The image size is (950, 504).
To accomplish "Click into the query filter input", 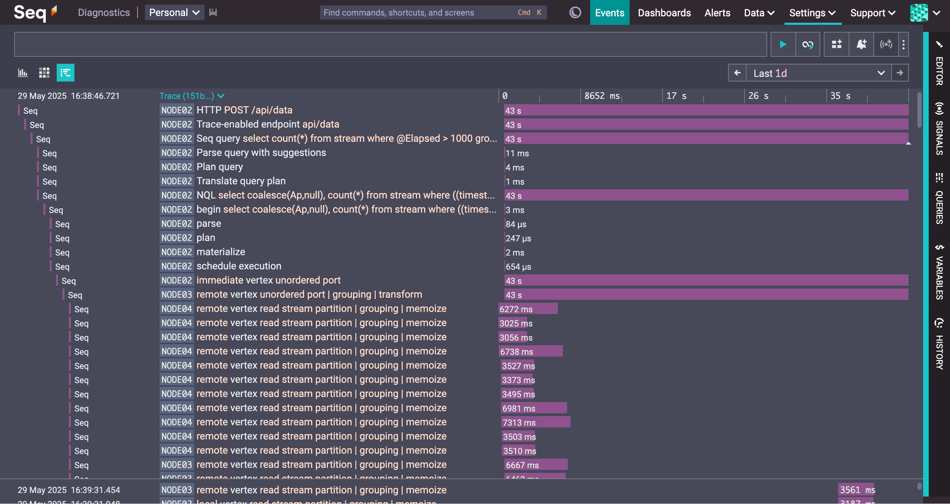I will tap(391, 44).
